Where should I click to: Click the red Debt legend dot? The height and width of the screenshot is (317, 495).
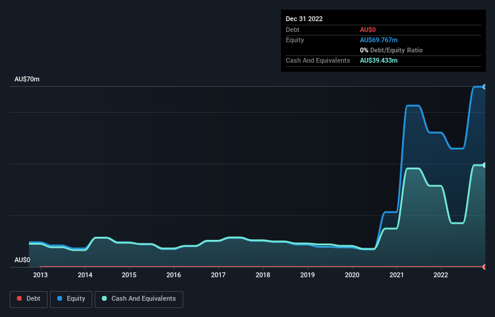tap(19, 298)
